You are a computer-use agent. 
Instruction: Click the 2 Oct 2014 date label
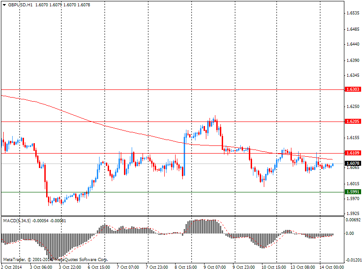click(x=12, y=267)
